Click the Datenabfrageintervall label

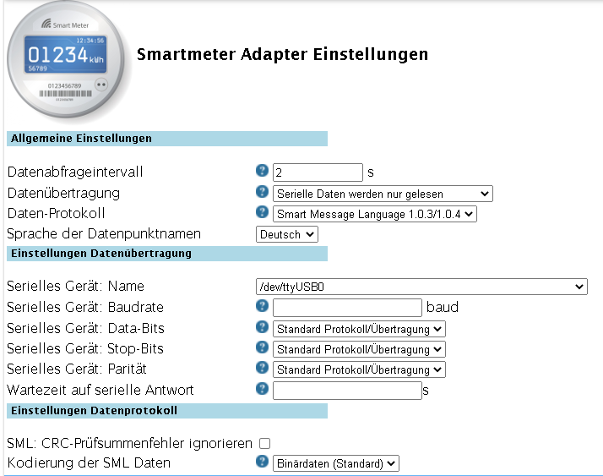tap(75, 172)
